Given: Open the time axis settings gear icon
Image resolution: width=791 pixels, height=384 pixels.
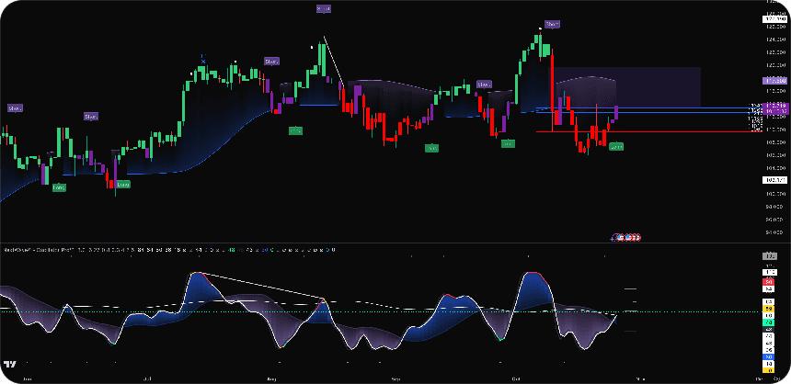Looking at the screenshot, I should pyautogui.click(x=776, y=378).
